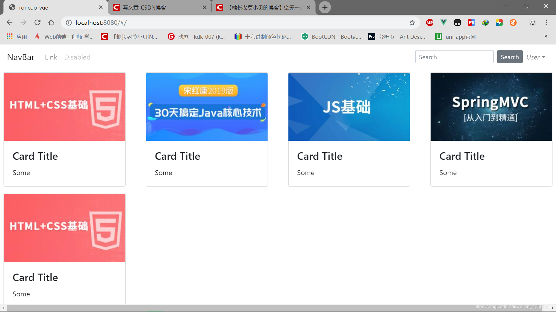This screenshot has height=312, width=556.
Task: Click the Search button in the navbar
Action: pos(510,57)
